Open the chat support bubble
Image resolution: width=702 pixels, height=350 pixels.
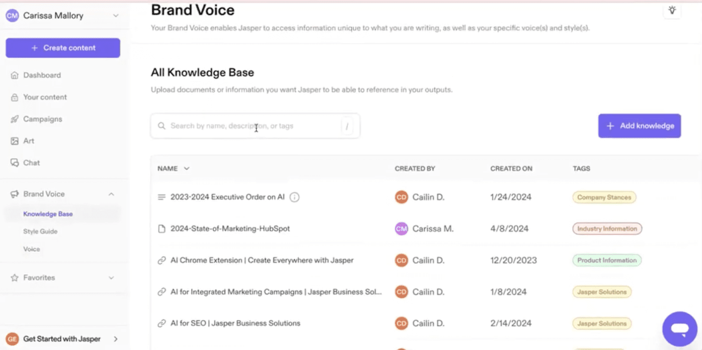pos(680,329)
